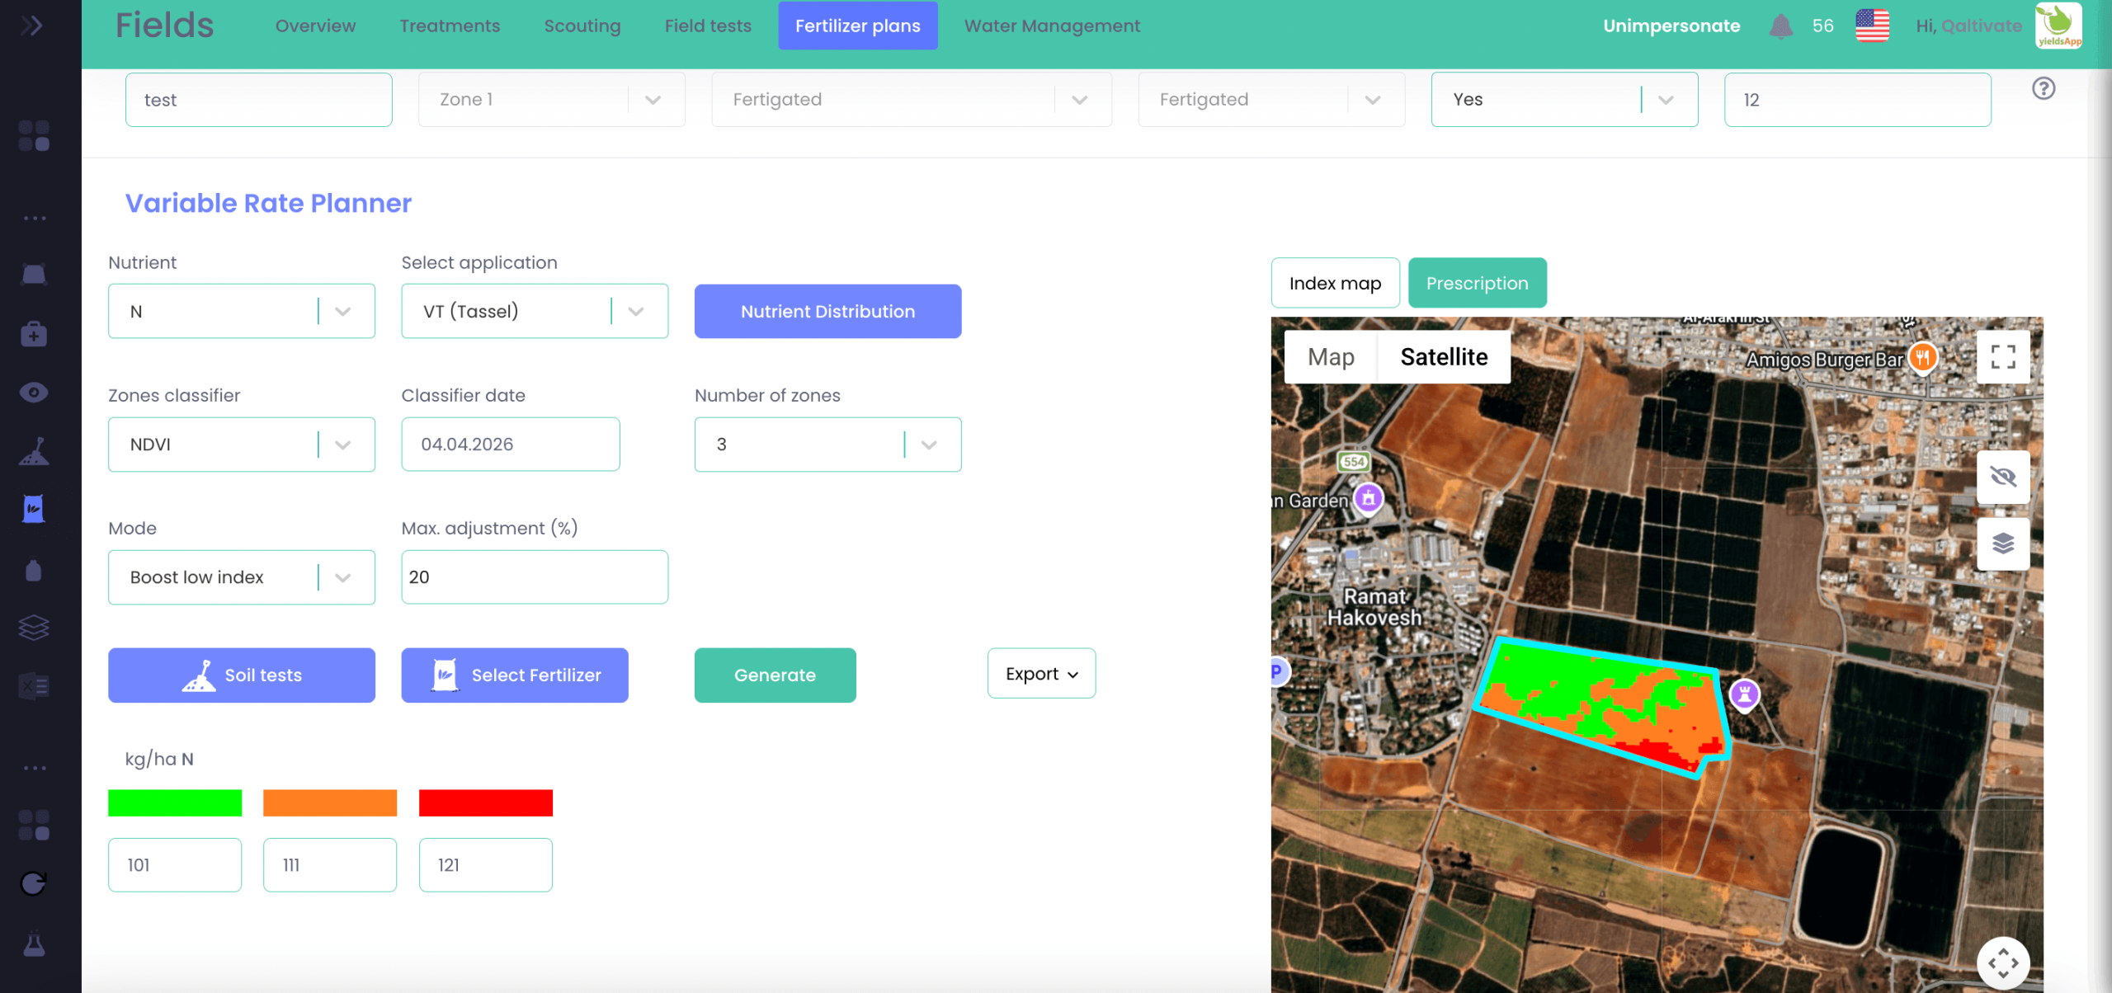The image size is (2112, 993).
Task: Toggle fullscreen map view
Action: click(x=2003, y=357)
